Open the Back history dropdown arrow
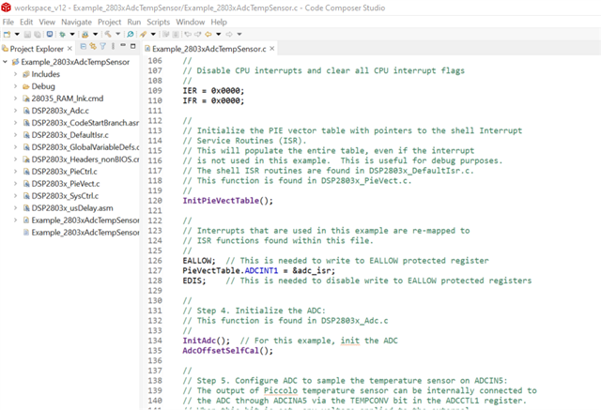The image size is (601, 410). (219, 34)
